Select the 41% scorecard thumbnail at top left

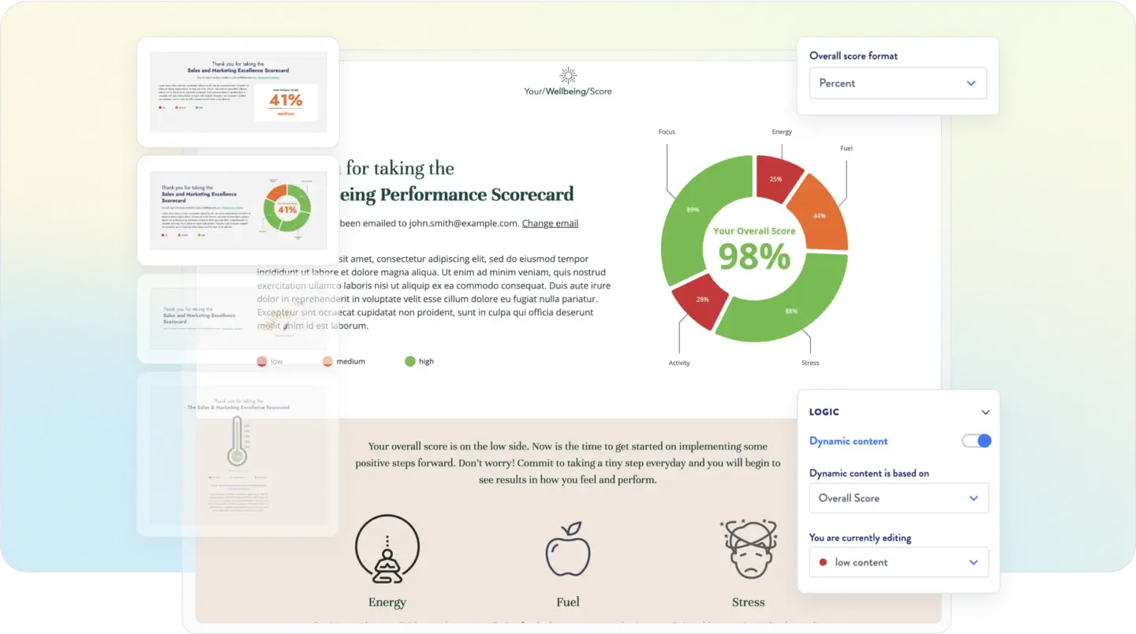237,92
